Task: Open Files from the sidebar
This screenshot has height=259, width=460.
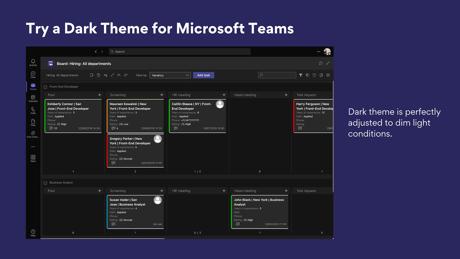Action: pos(33,122)
